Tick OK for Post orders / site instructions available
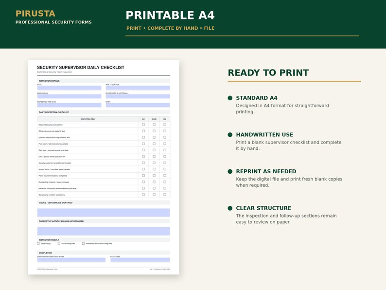Screen dimensions: 386x290 [x=143, y=144]
